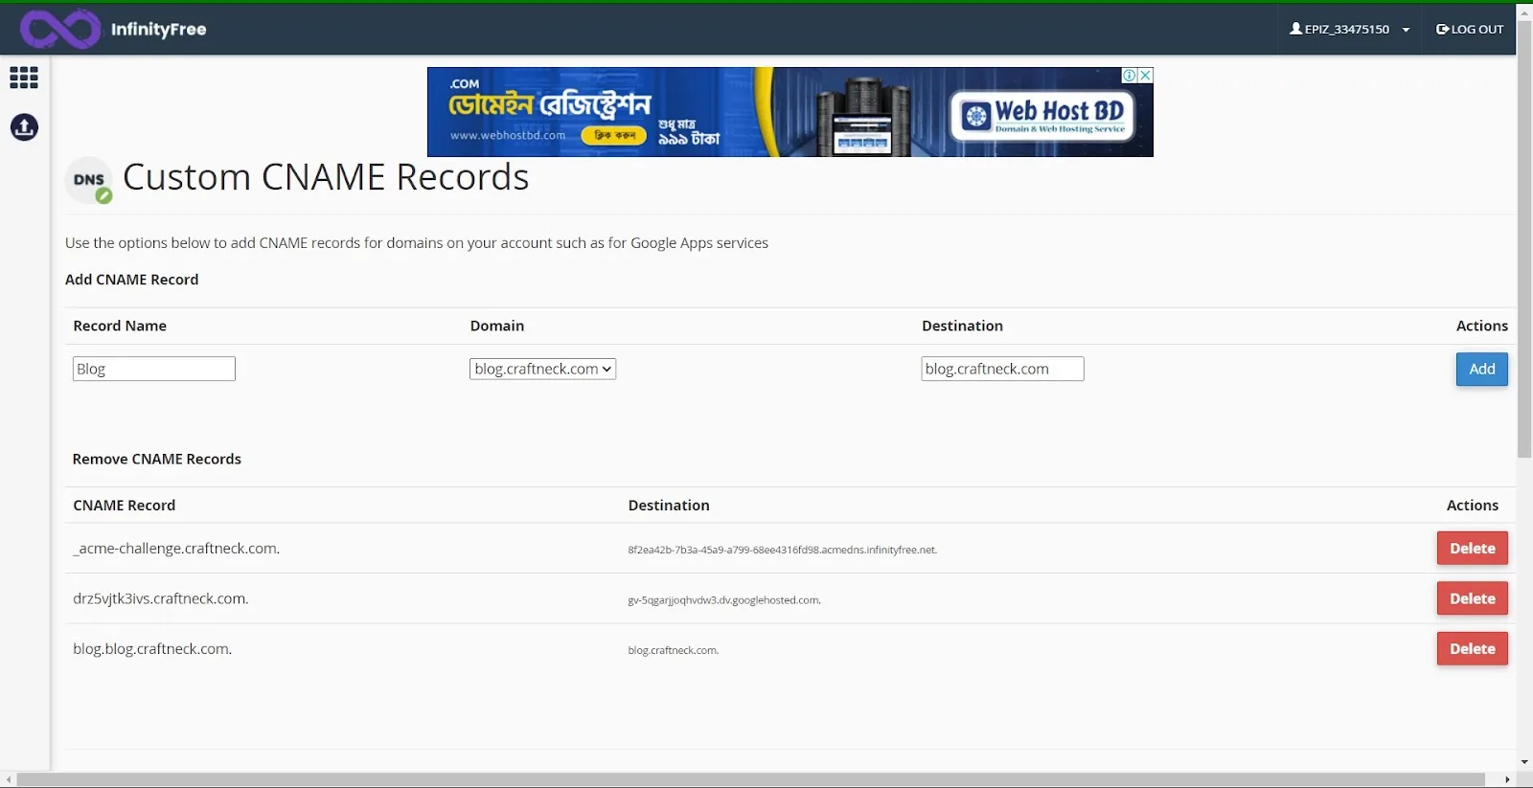Delete the blog.blog.craftneck.com record
This screenshot has height=788, width=1533.
coord(1472,648)
